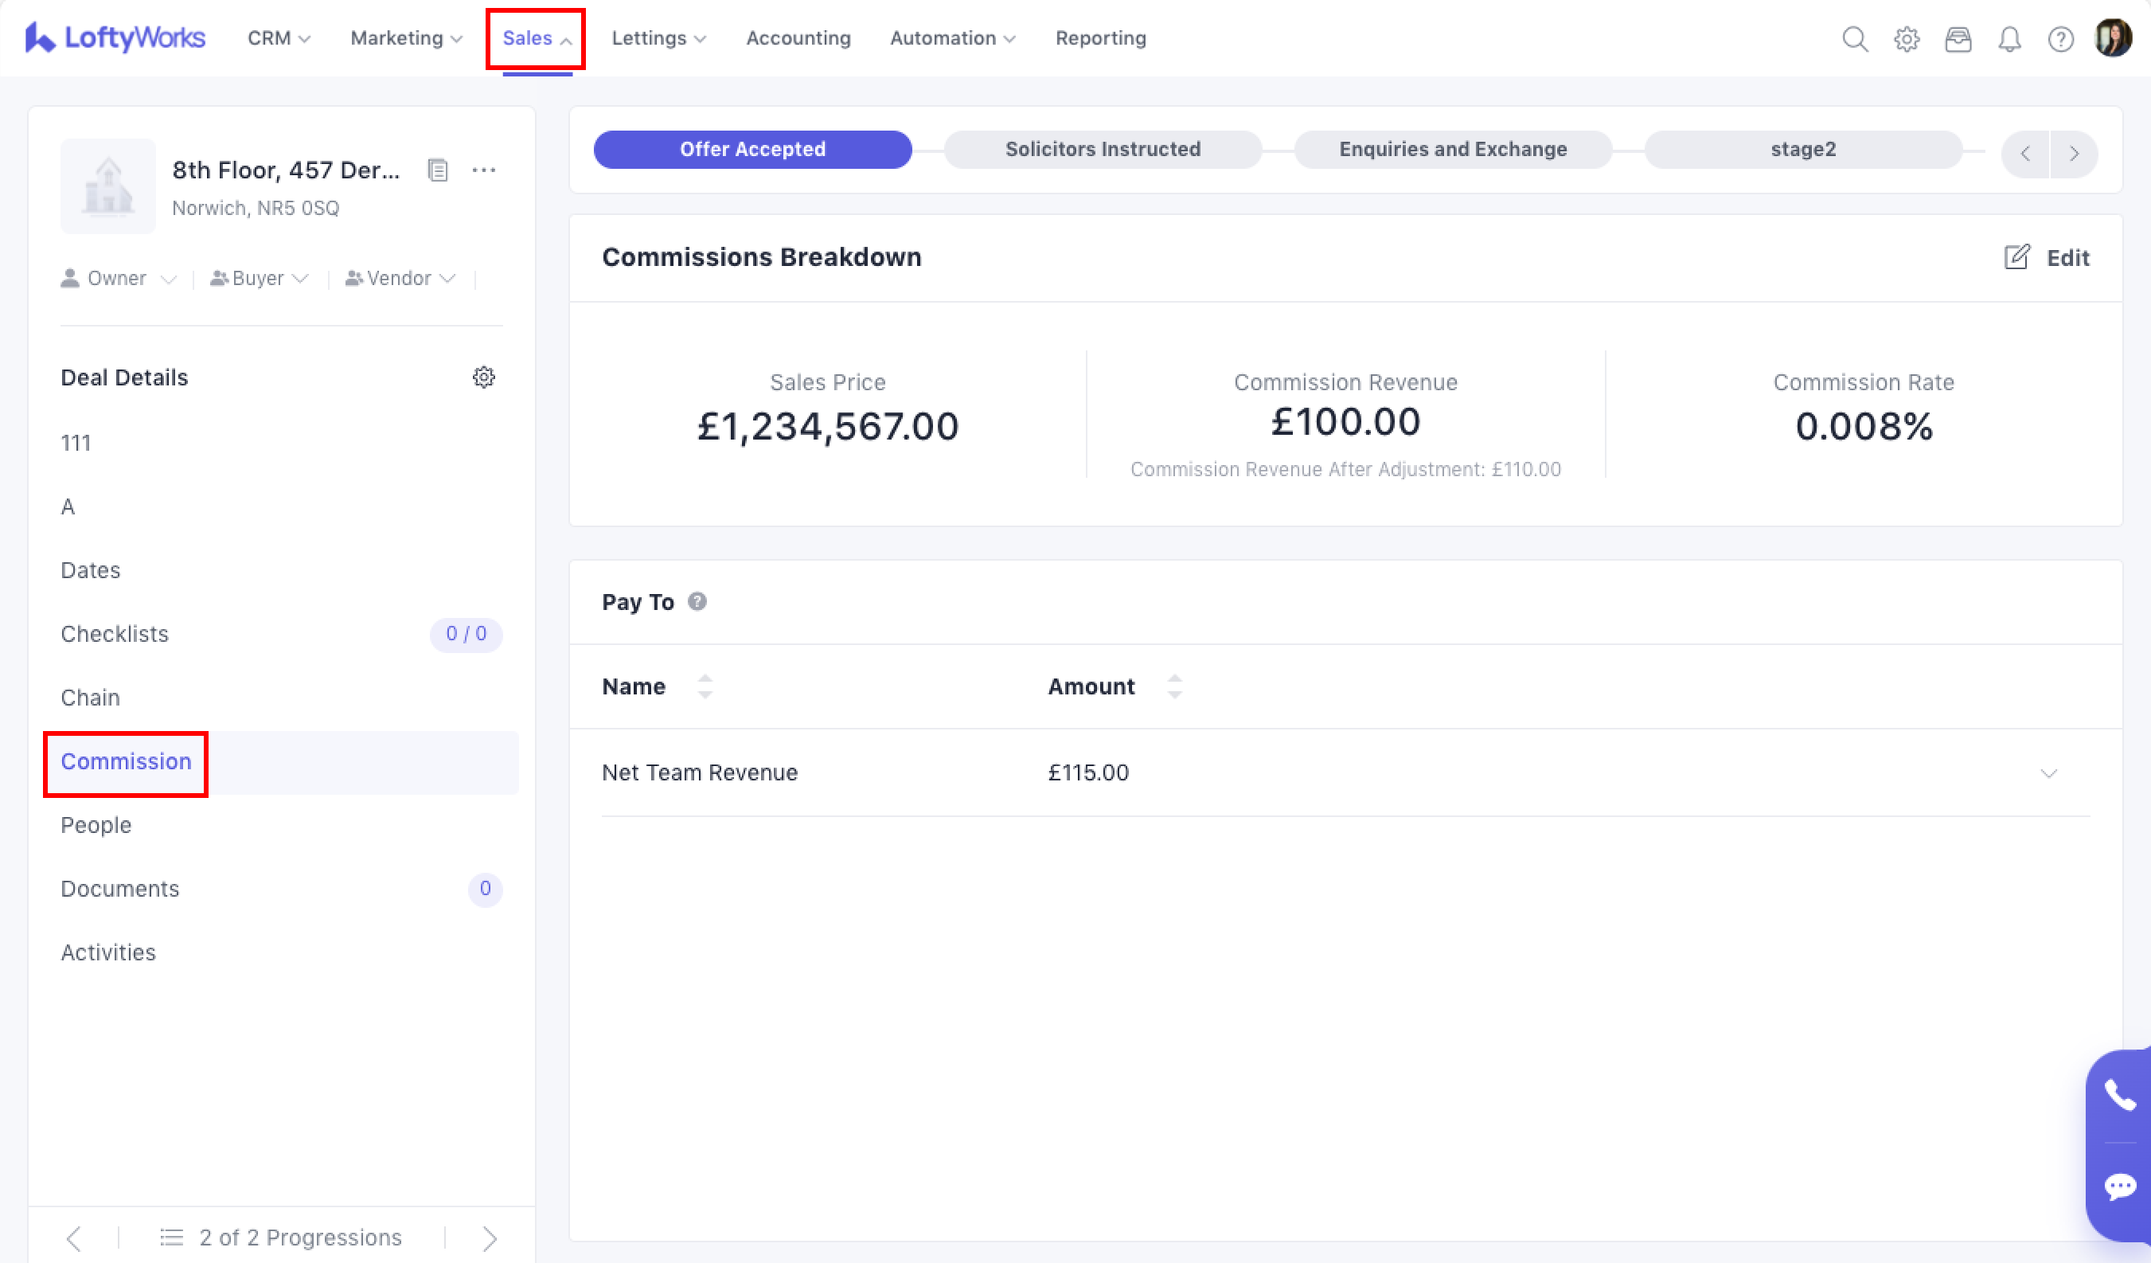The width and height of the screenshot is (2151, 1263).
Task: Open the chat bubble widget
Action: (x=2118, y=1186)
